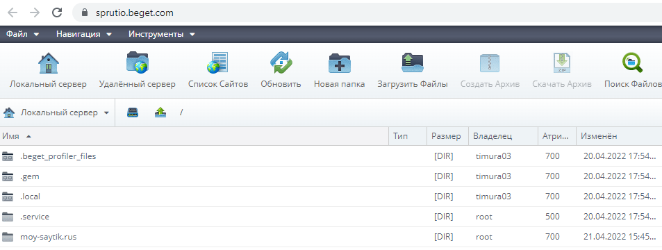
Task: Sort by the Владелец column header
Action: pyautogui.click(x=502, y=136)
